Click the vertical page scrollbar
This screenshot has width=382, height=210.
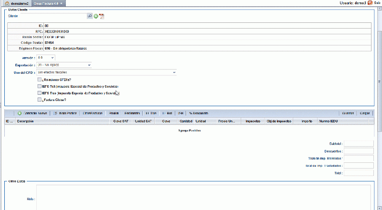point(380,82)
